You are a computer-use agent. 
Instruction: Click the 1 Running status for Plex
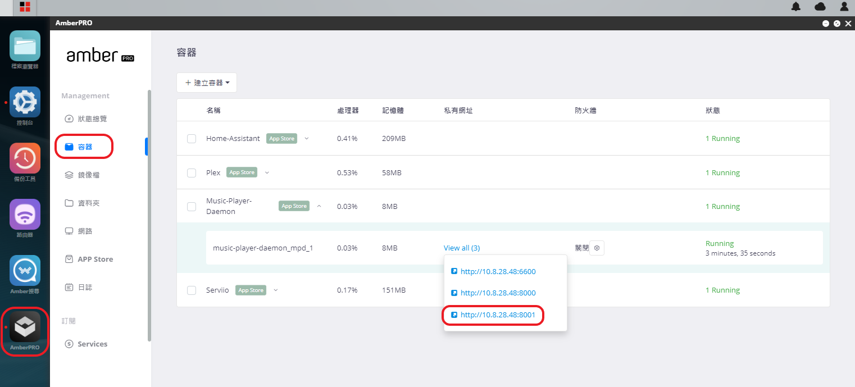point(722,173)
